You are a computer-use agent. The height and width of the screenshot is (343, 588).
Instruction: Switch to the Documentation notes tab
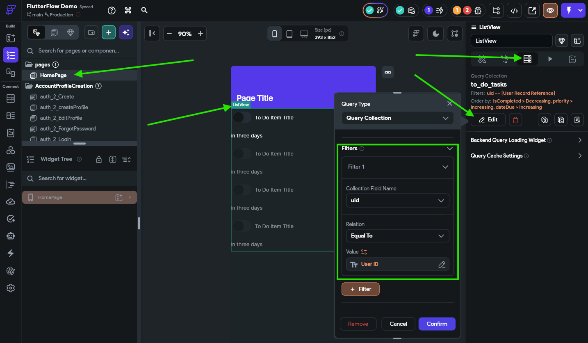pos(572,59)
